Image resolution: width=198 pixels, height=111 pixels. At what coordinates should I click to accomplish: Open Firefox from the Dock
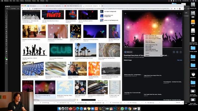(x=70, y=109)
